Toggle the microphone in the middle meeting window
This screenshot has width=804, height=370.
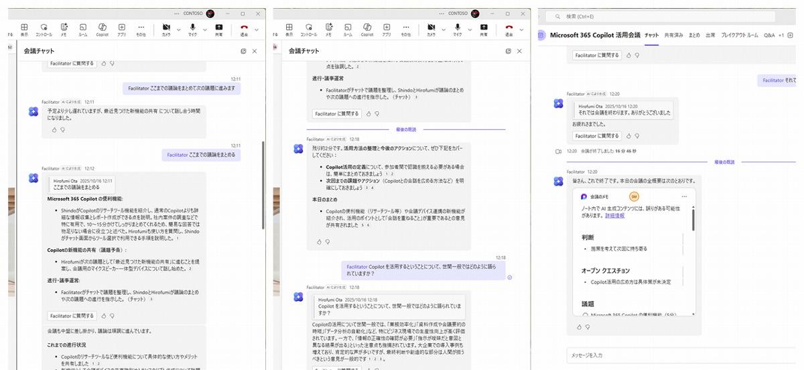tap(457, 28)
